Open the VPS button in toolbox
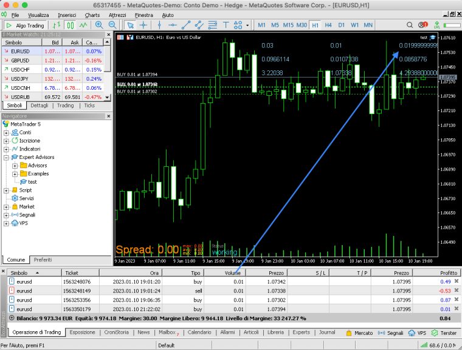 (x=417, y=332)
